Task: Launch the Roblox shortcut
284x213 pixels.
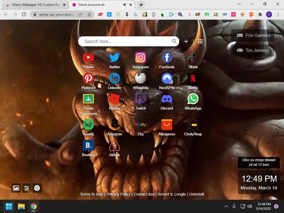Action: click(115, 99)
